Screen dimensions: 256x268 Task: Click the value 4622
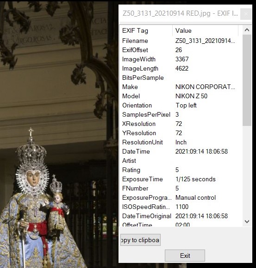pyautogui.click(x=182, y=69)
